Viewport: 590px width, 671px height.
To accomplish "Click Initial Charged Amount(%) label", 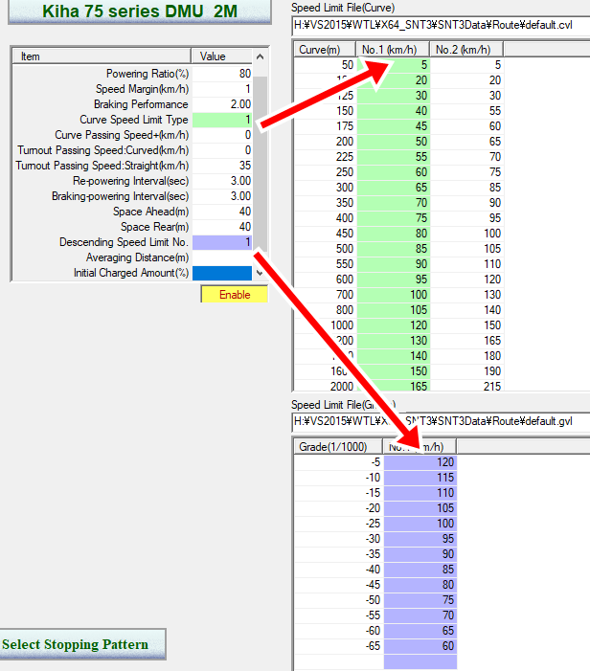I will pyautogui.click(x=131, y=273).
